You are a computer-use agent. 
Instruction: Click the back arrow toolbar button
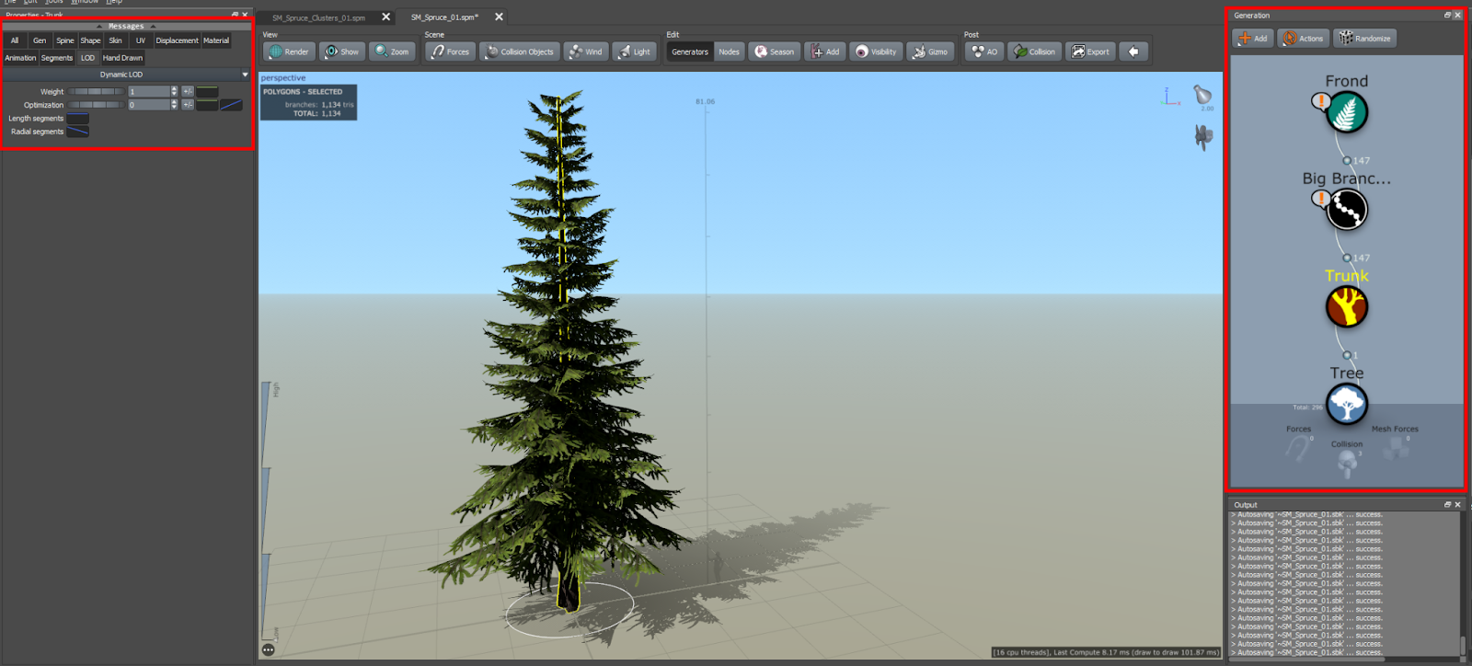point(1133,52)
